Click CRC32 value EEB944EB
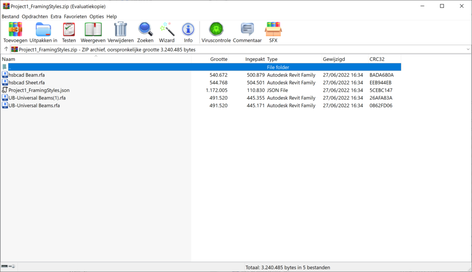 380,82
